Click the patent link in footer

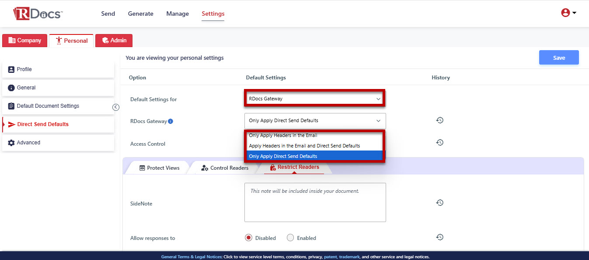(x=330, y=257)
